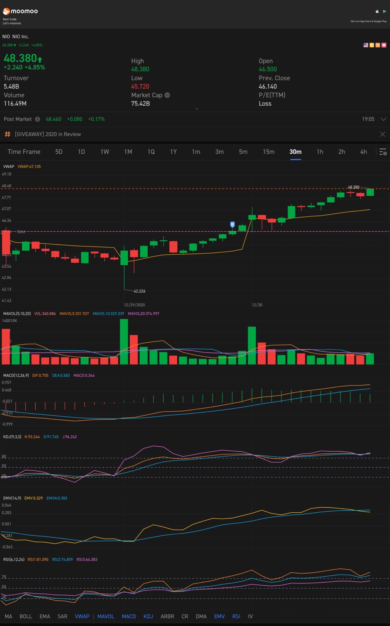Switch chart to 1Y time frame
Image resolution: width=390 pixels, height=626 pixels.
point(173,152)
